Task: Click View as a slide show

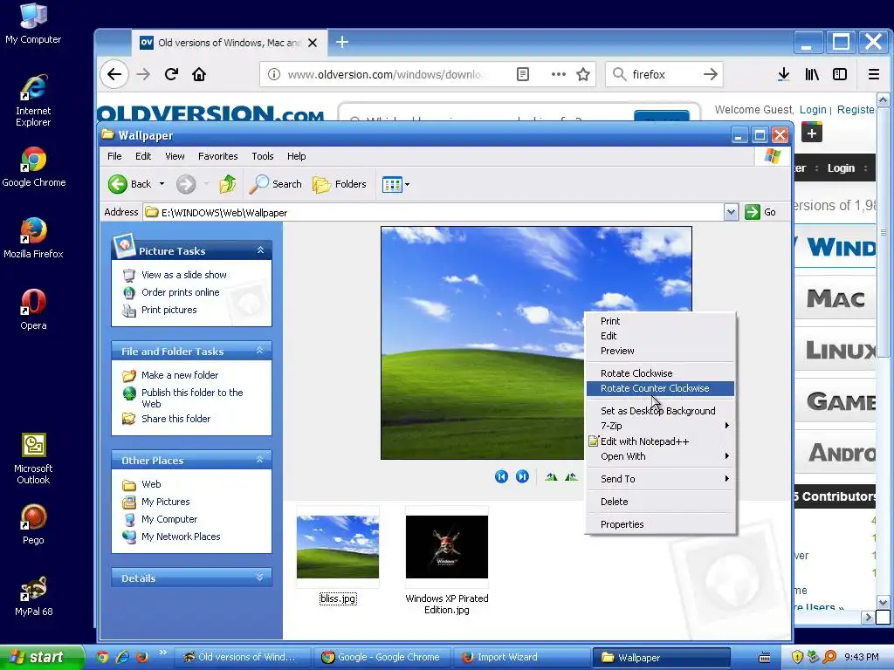Action: click(x=183, y=275)
